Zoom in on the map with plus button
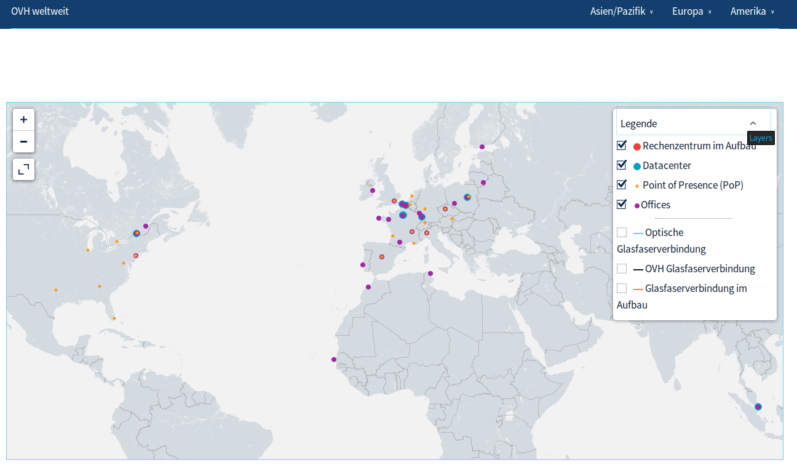797x472 pixels. (x=23, y=120)
